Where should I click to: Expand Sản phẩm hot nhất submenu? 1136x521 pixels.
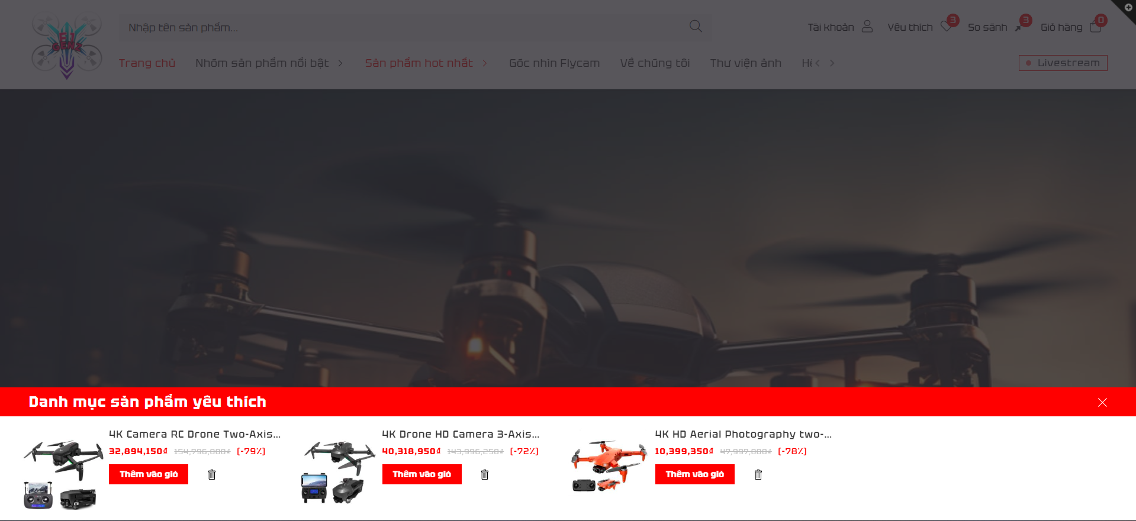pos(485,63)
